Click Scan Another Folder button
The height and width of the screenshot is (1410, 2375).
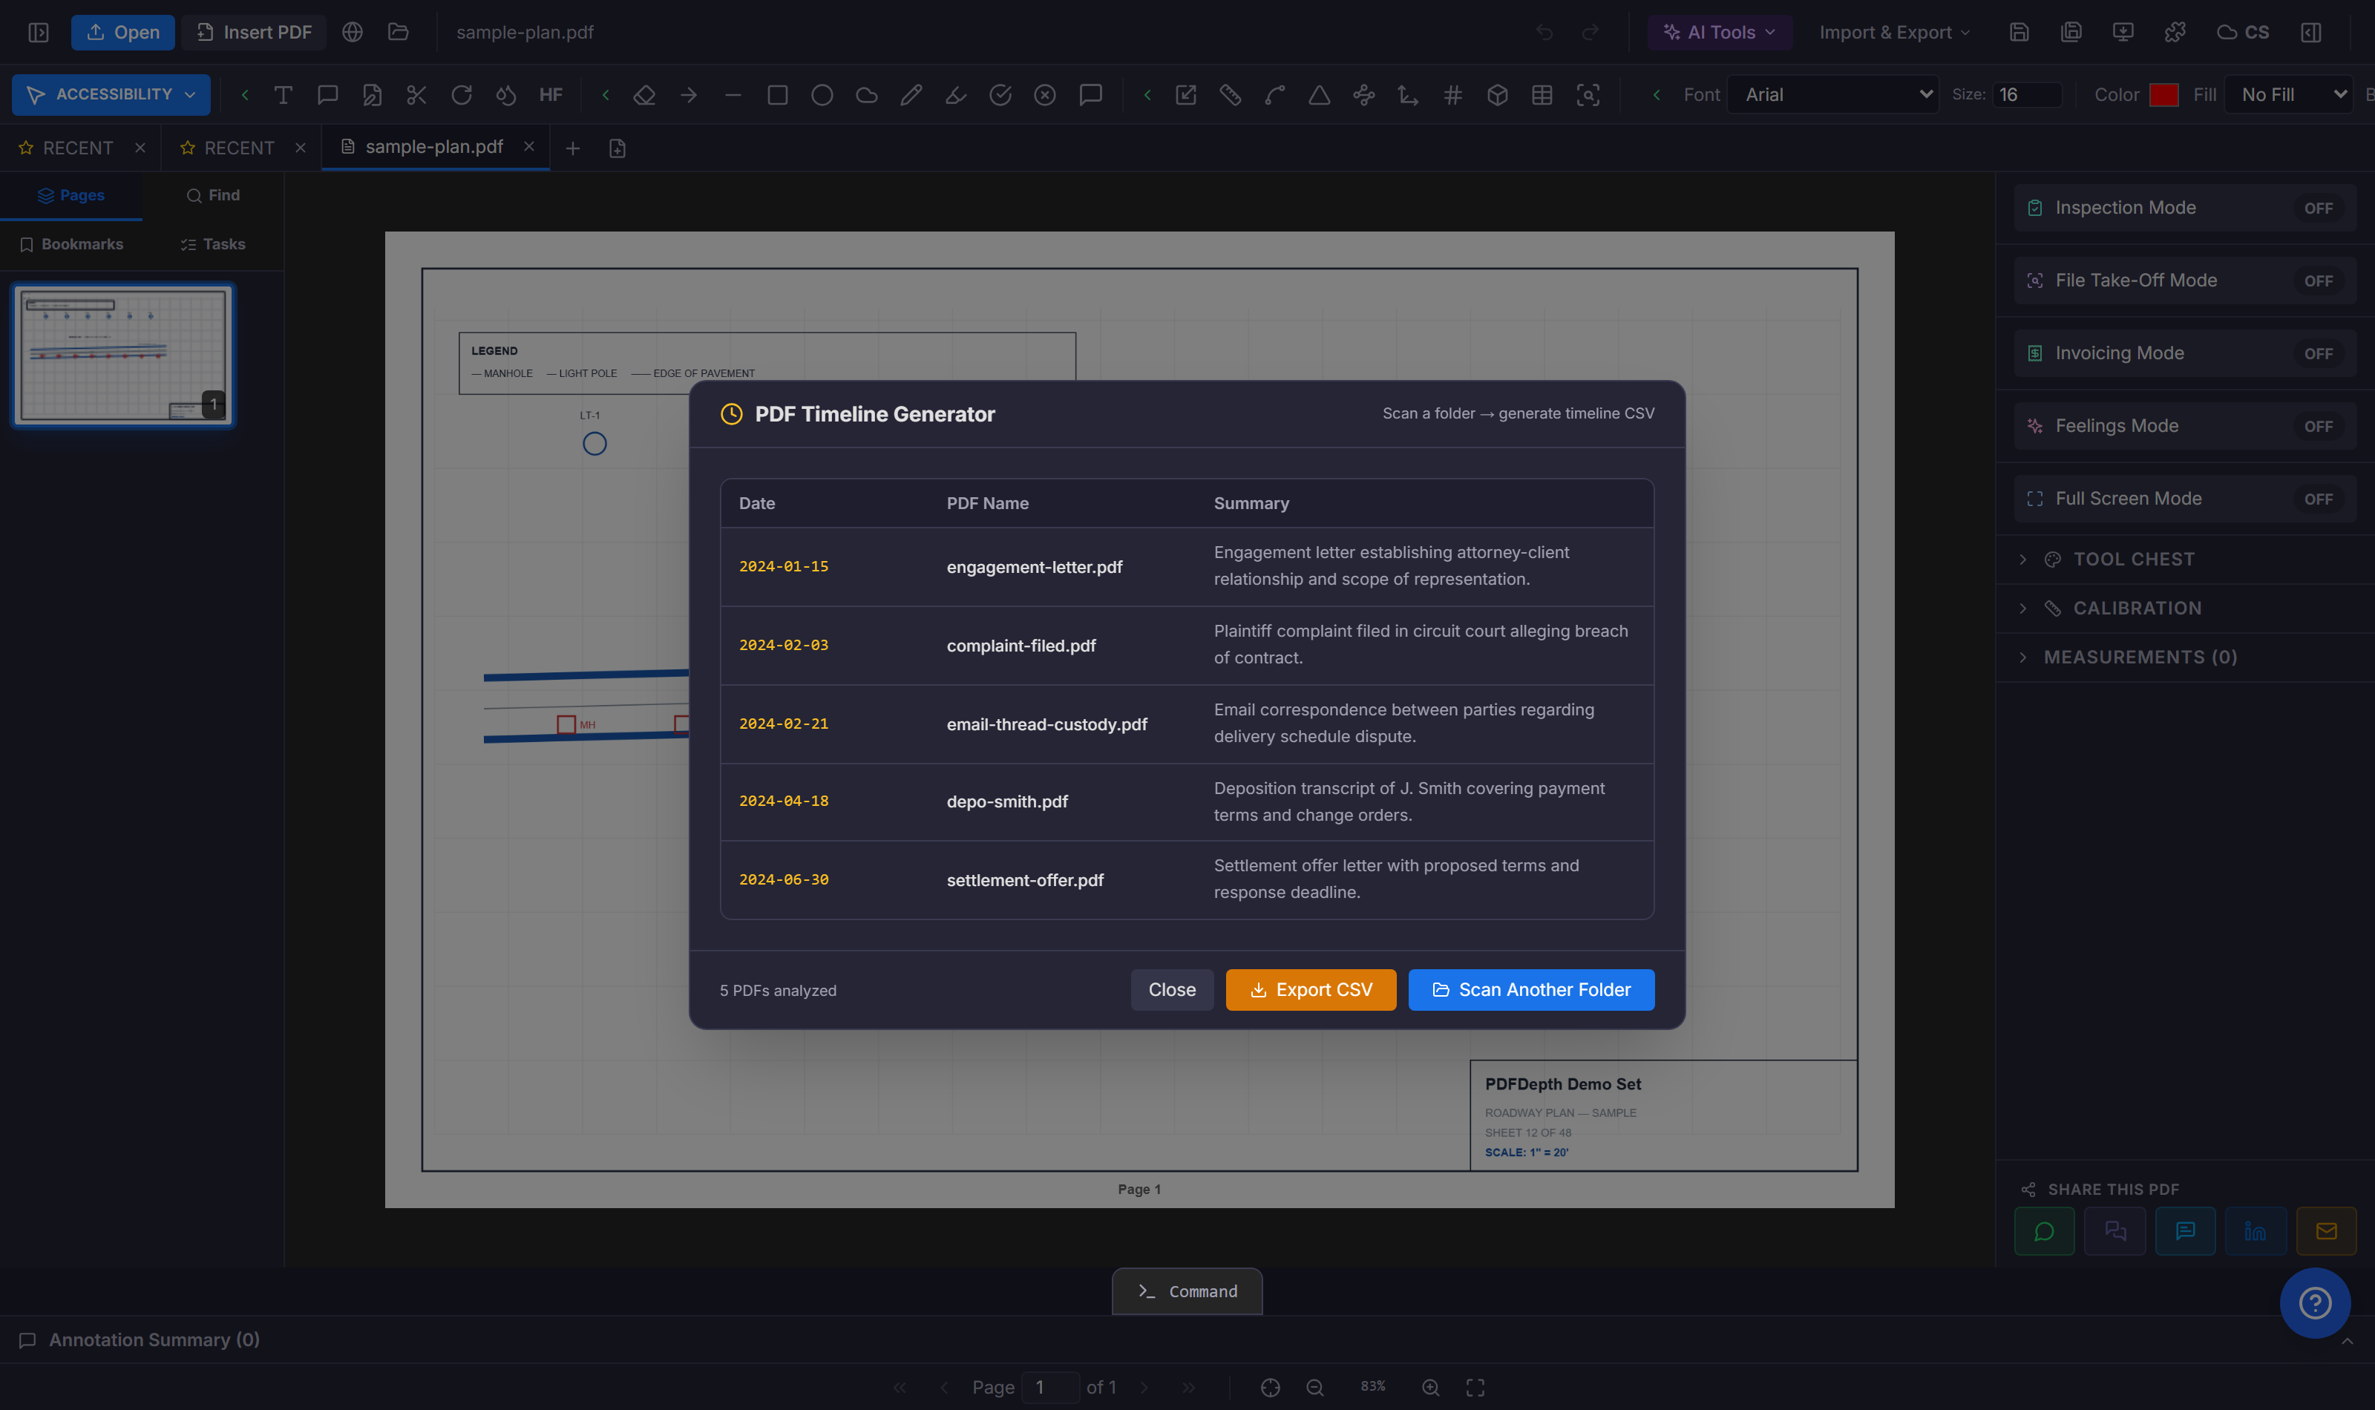pos(1531,990)
